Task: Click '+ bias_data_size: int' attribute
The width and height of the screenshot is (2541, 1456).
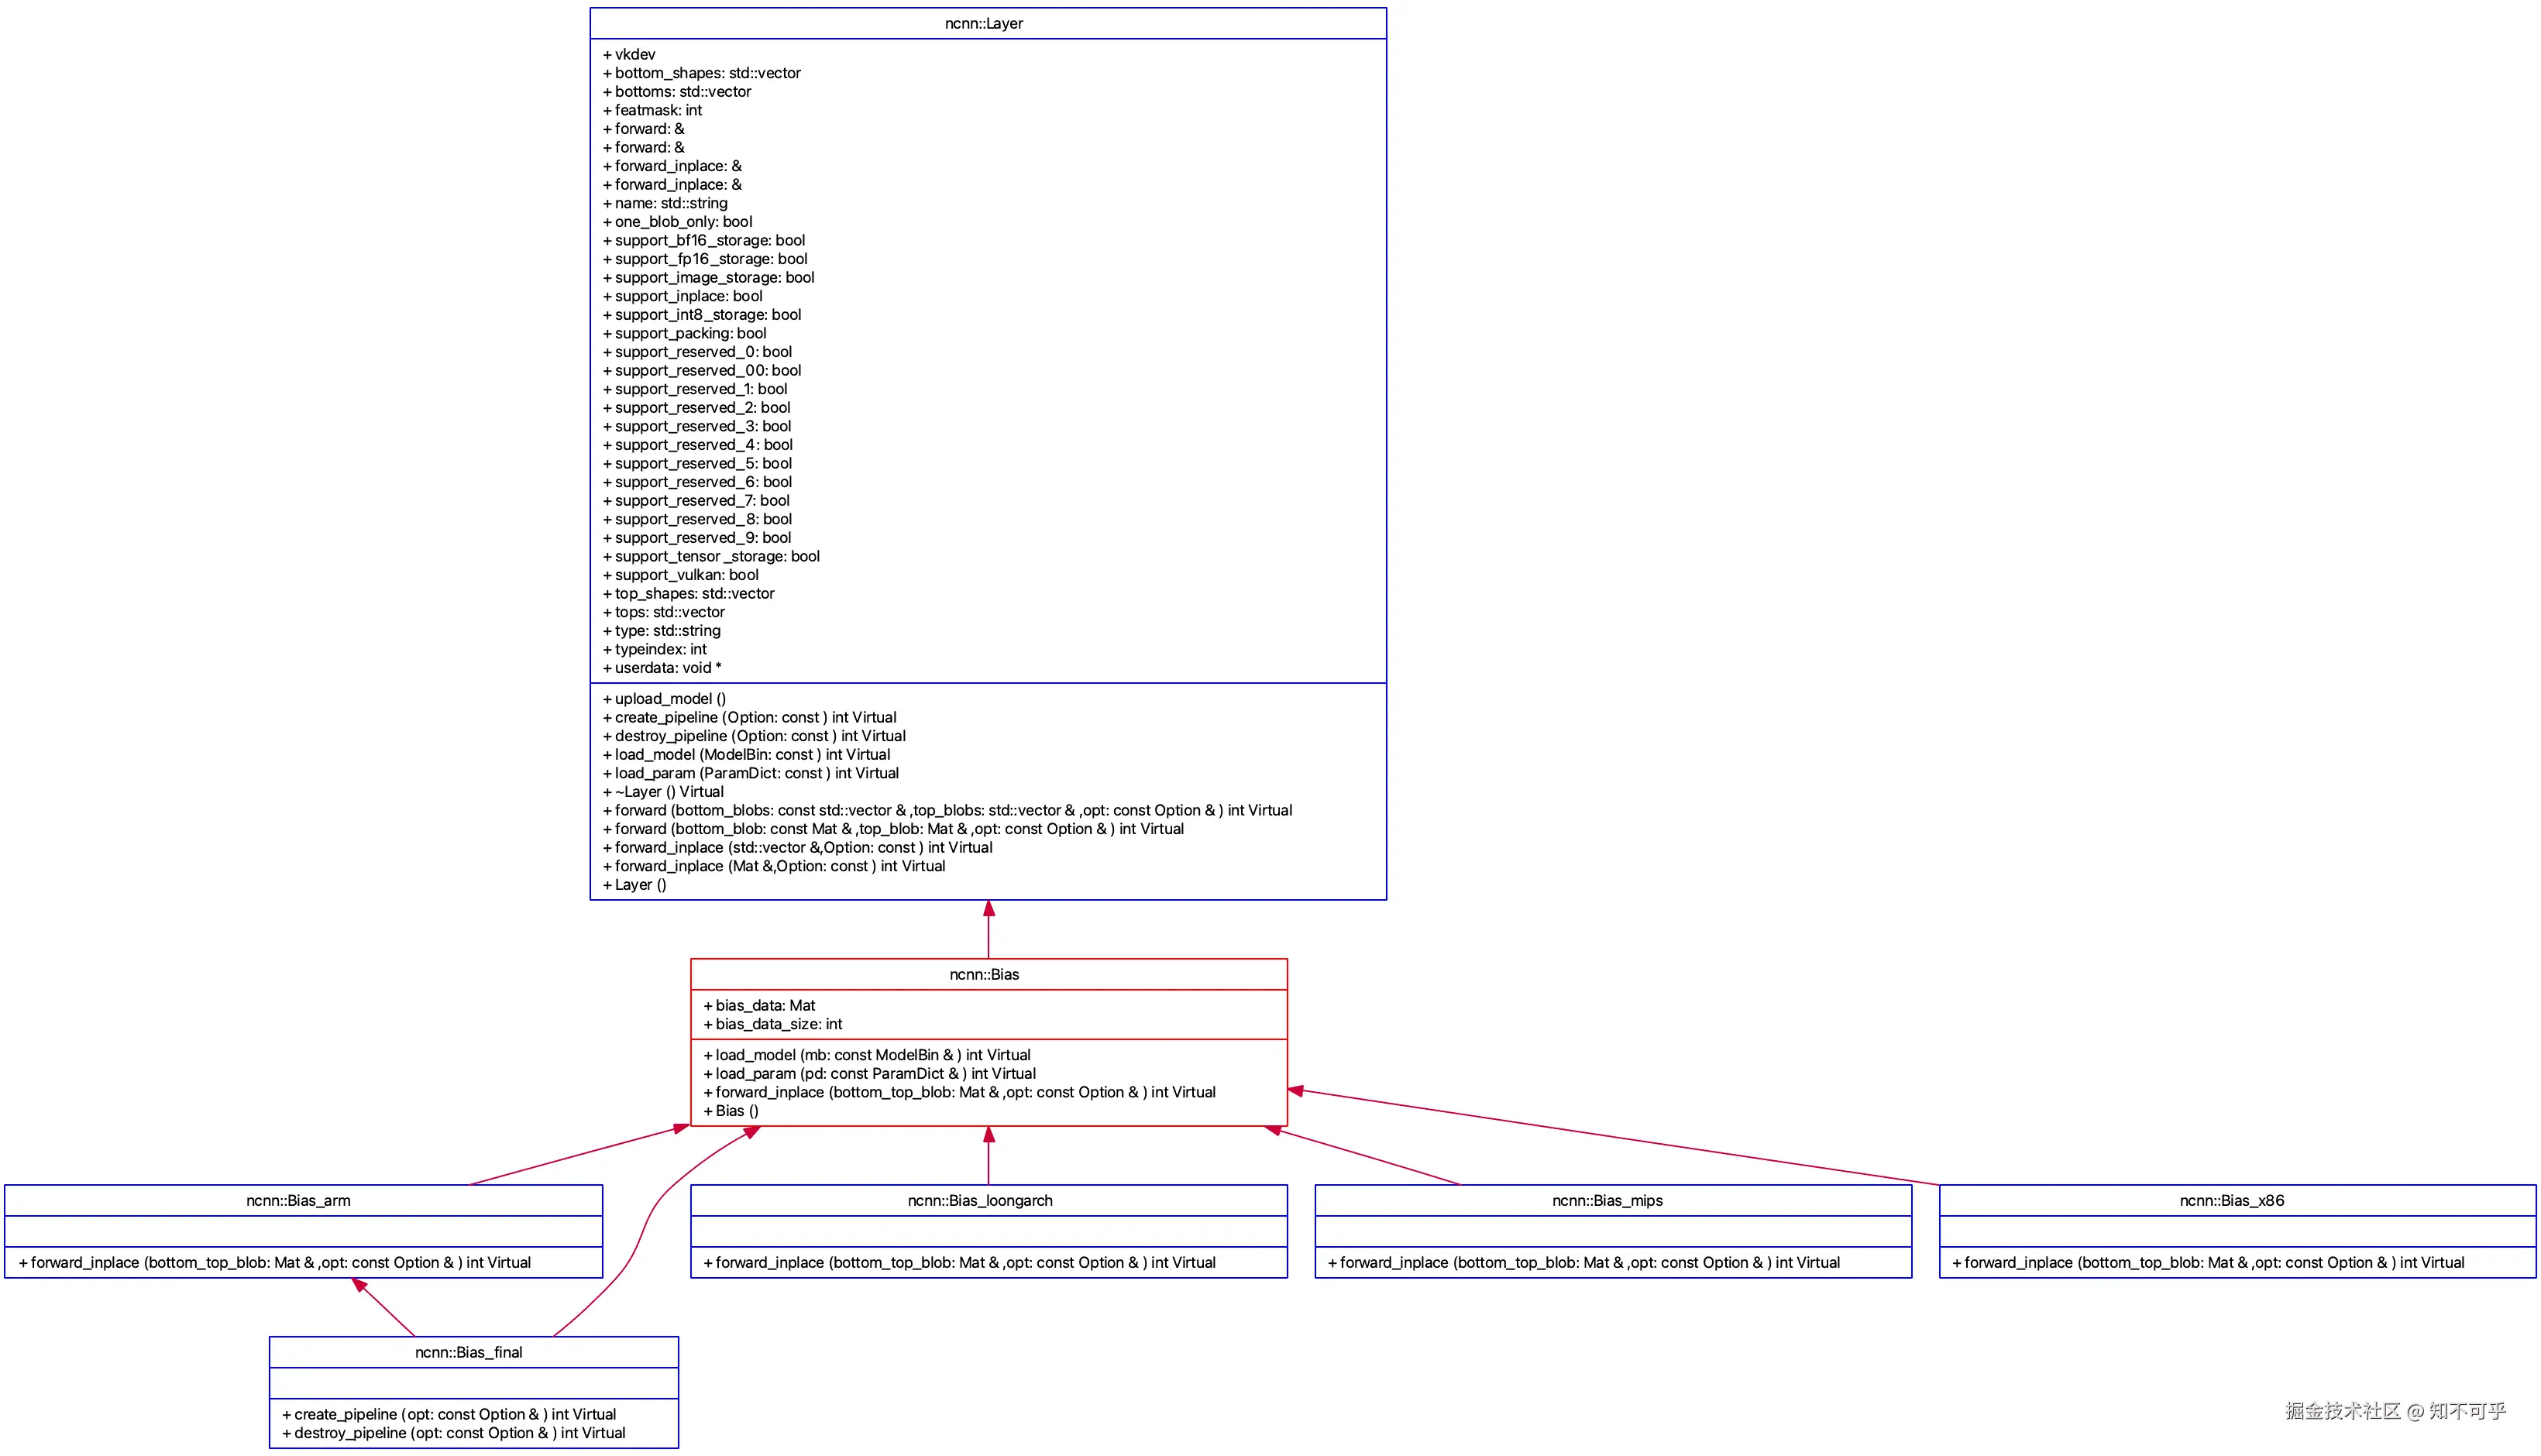Action: point(773,1024)
